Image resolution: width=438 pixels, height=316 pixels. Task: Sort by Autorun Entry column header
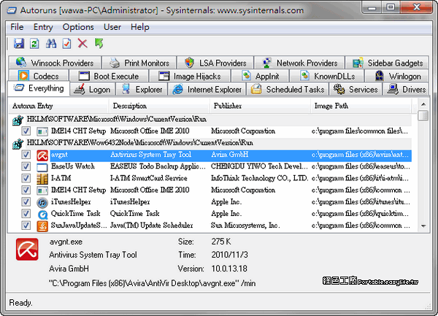(x=58, y=106)
